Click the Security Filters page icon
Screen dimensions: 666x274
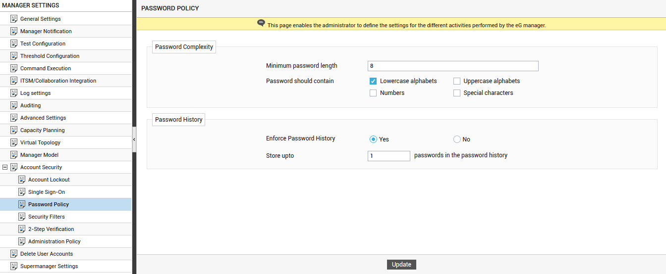(x=22, y=217)
